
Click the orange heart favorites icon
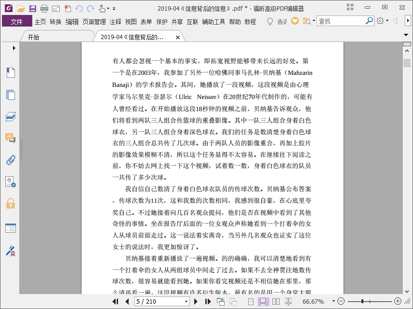pyautogui.click(x=295, y=21)
